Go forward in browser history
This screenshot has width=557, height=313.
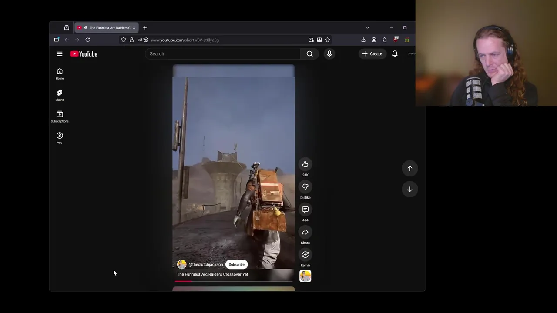tap(77, 40)
